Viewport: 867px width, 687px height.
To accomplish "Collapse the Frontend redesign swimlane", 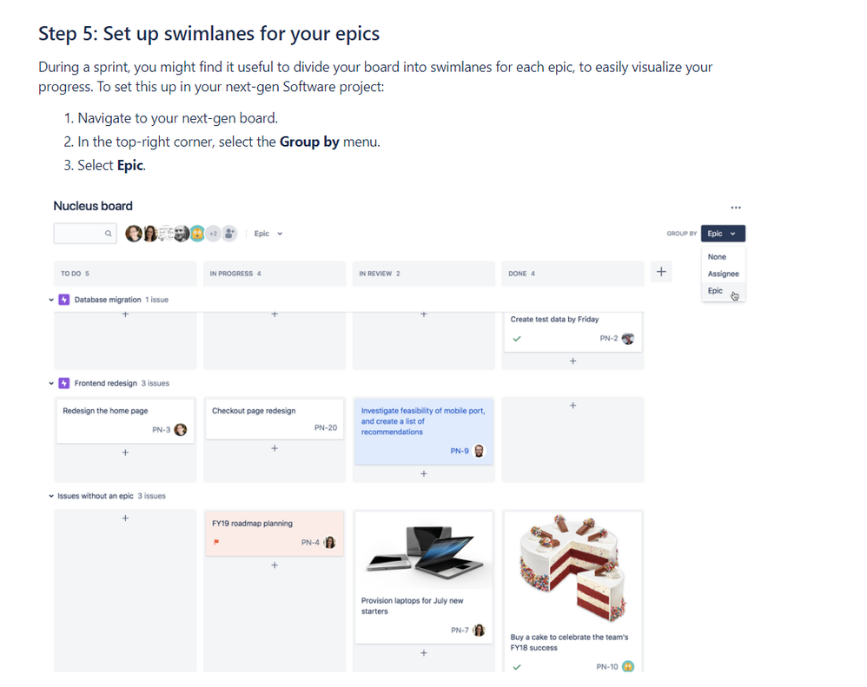I will click(x=51, y=383).
